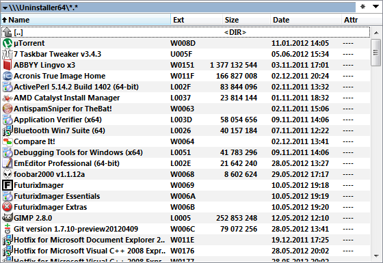Screen dimensions: 383x263
Task: Click the scrollbar up arrow
Action: (376, 33)
